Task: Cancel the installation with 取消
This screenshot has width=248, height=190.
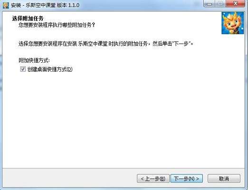Action: pos(224,179)
